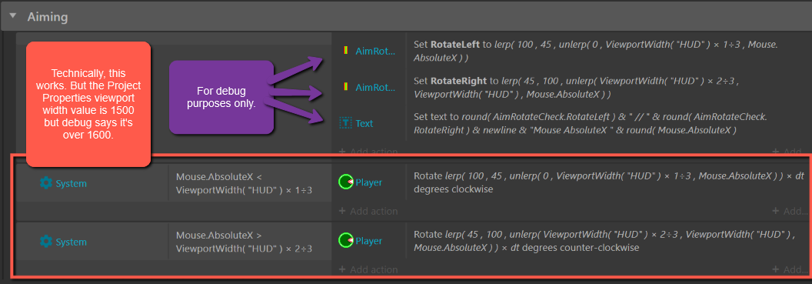Viewport: 812px width, 284px height.
Task: Click Add action under the clockwise event
Action: coord(368,212)
